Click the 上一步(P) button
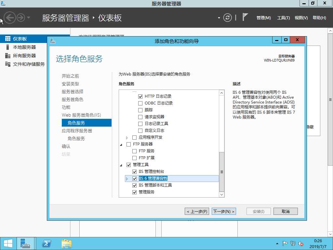 197,211
